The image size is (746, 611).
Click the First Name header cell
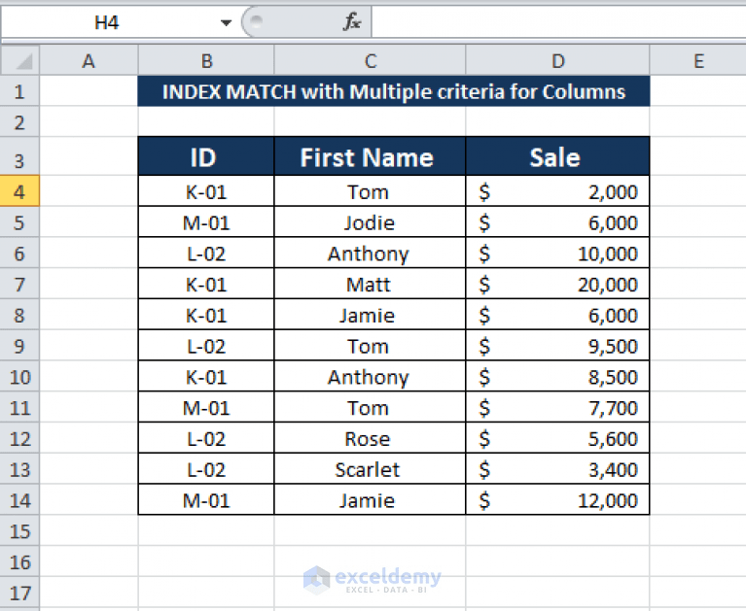point(370,156)
